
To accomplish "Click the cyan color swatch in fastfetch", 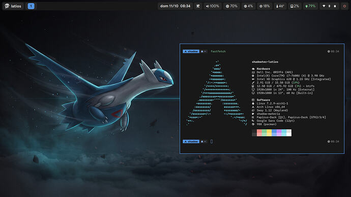I will (x=284, y=133).
